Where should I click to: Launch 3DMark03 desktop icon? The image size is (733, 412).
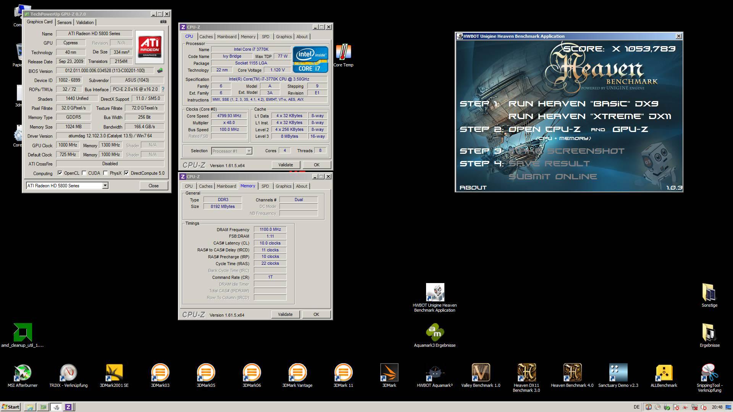(x=160, y=375)
